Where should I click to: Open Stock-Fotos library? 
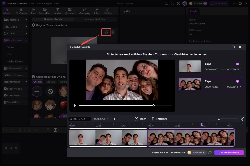click(15, 96)
